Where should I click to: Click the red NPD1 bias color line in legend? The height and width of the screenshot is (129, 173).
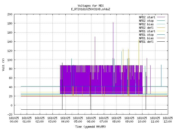[x=161, y=38]
